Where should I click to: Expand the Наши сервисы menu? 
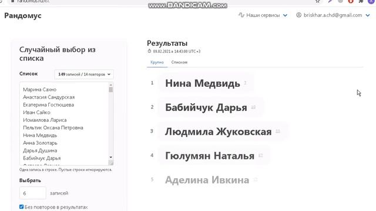(x=263, y=15)
